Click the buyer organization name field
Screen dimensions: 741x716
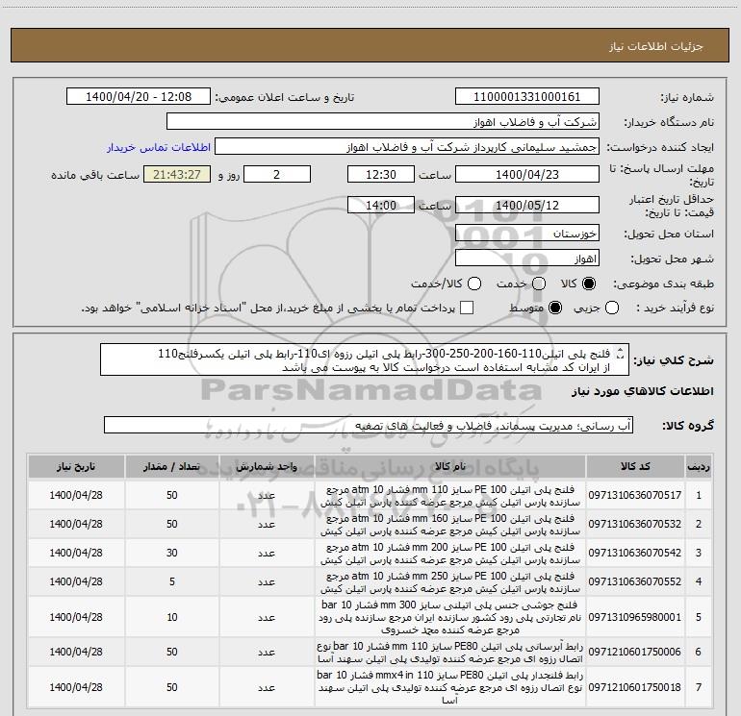(x=383, y=122)
